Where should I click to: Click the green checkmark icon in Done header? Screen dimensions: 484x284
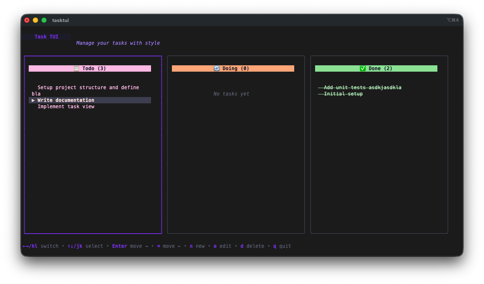(x=362, y=68)
